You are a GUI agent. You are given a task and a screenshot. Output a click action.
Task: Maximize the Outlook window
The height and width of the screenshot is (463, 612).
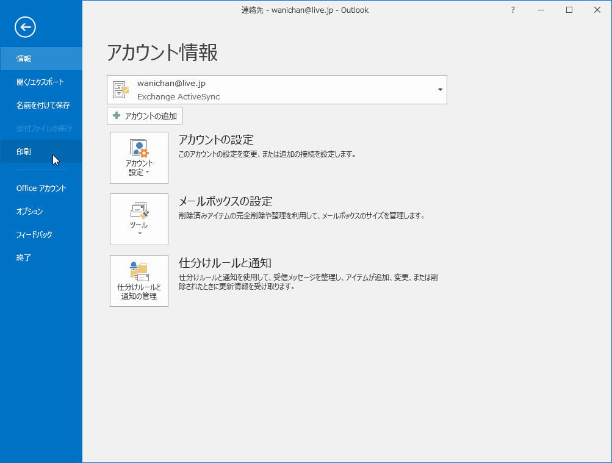tap(569, 10)
